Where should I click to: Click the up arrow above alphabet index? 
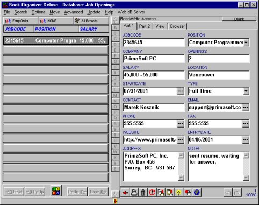tap(115, 20)
